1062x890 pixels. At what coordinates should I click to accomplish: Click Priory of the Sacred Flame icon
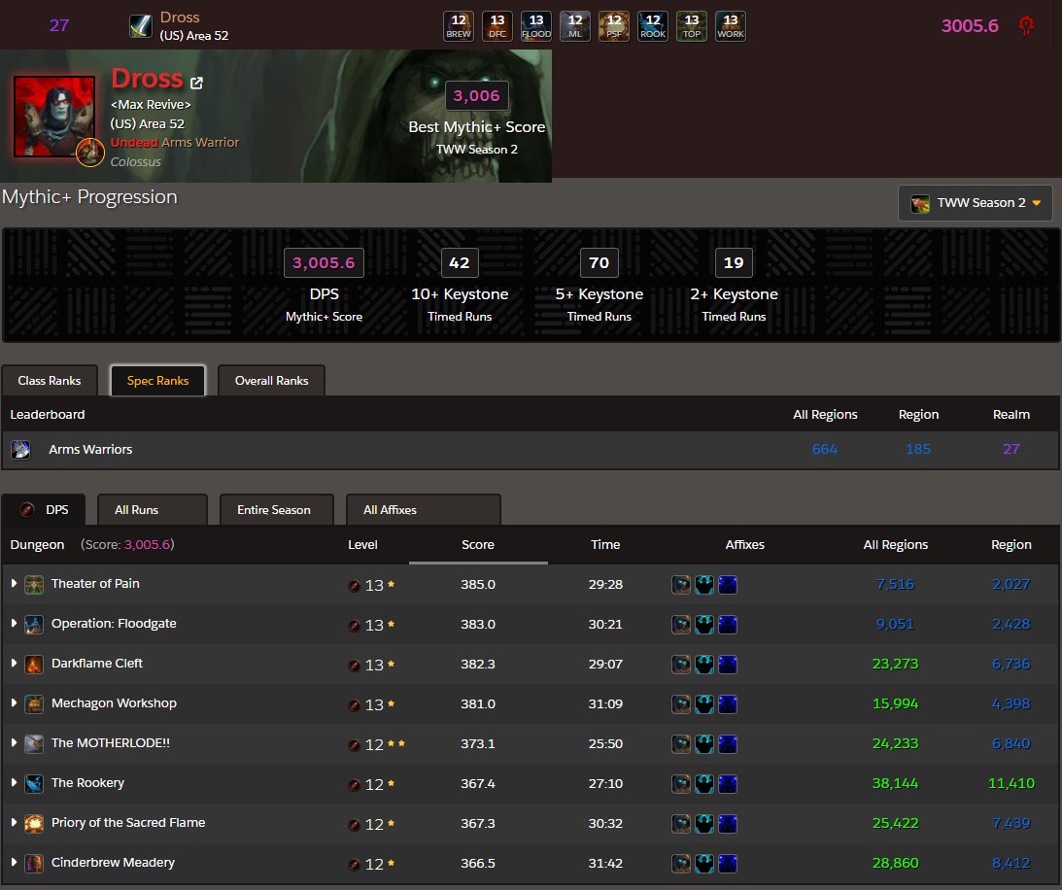[34, 824]
